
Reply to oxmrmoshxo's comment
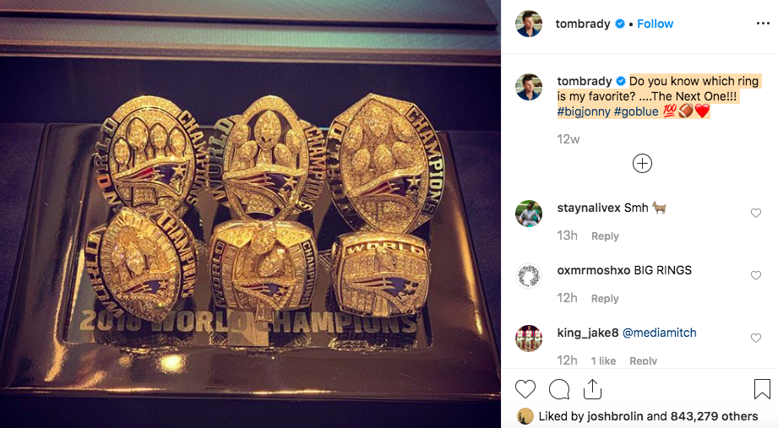point(605,299)
